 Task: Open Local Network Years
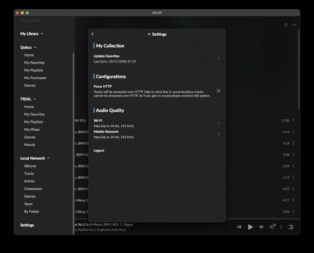click(x=28, y=204)
